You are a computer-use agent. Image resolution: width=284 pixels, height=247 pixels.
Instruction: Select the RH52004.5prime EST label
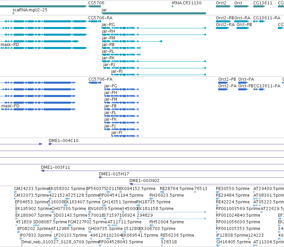click(167, 222)
